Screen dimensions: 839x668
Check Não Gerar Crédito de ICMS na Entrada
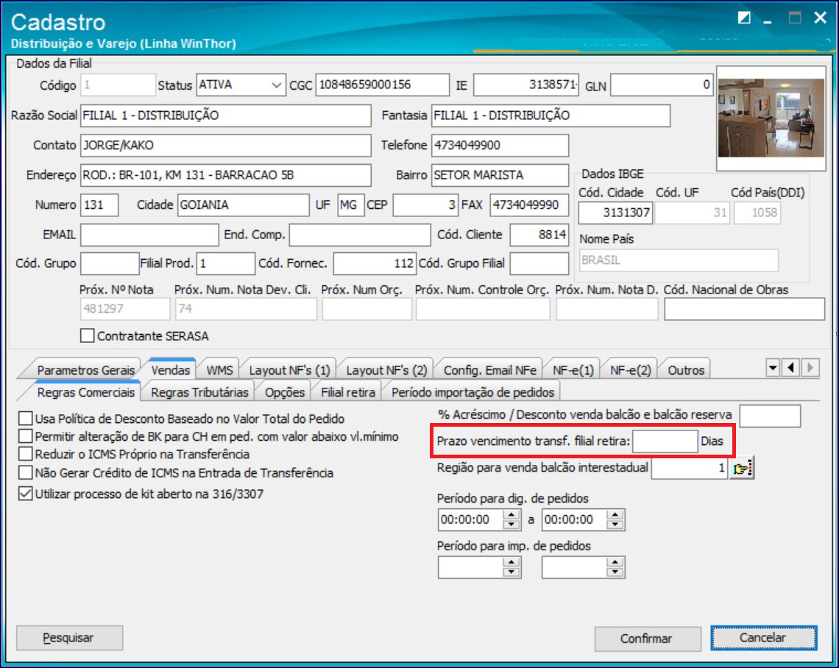coord(26,473)
